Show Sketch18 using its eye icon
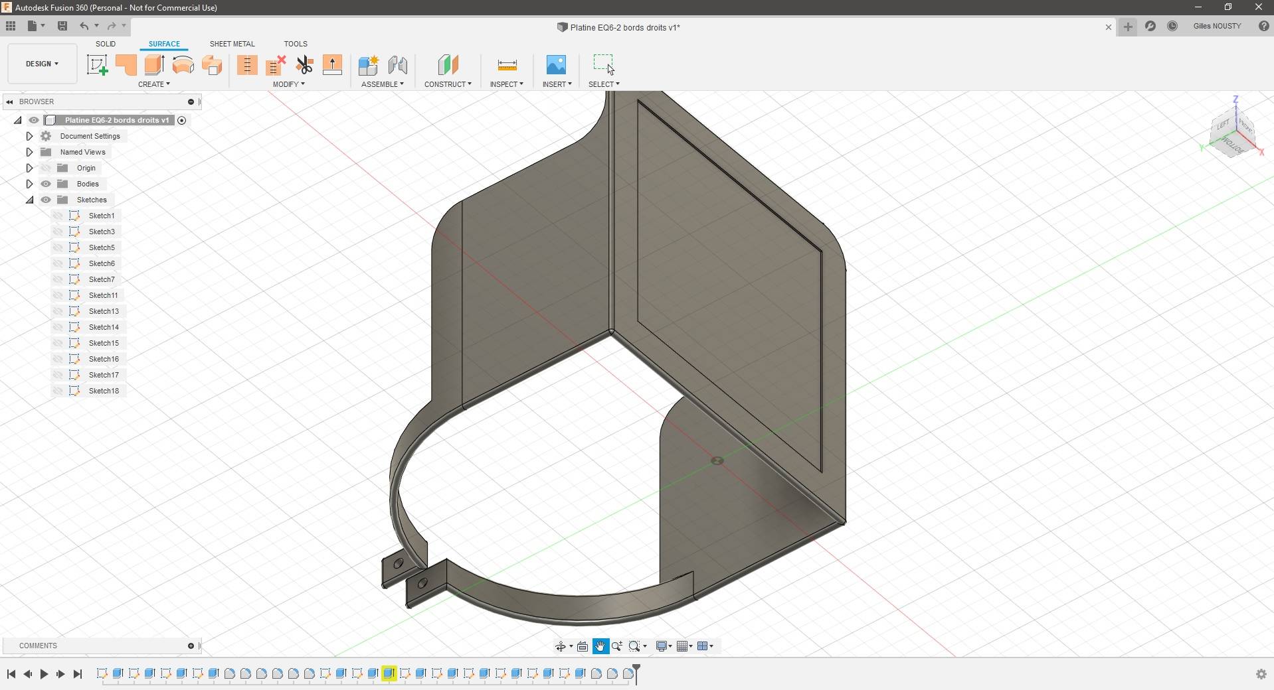The height and width of the screenshot is (690, 1274). [58, 391]
